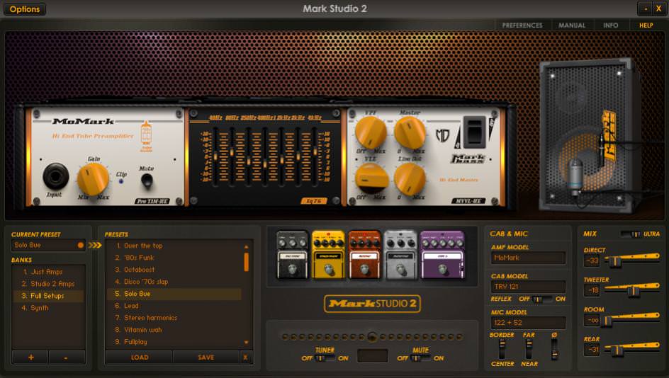Click the Options menu button
Image resolution: width=669 pixels, height=378 pixels.
click(x=24, y=9)
